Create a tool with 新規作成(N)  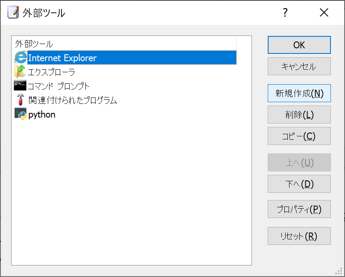[299, 93]
